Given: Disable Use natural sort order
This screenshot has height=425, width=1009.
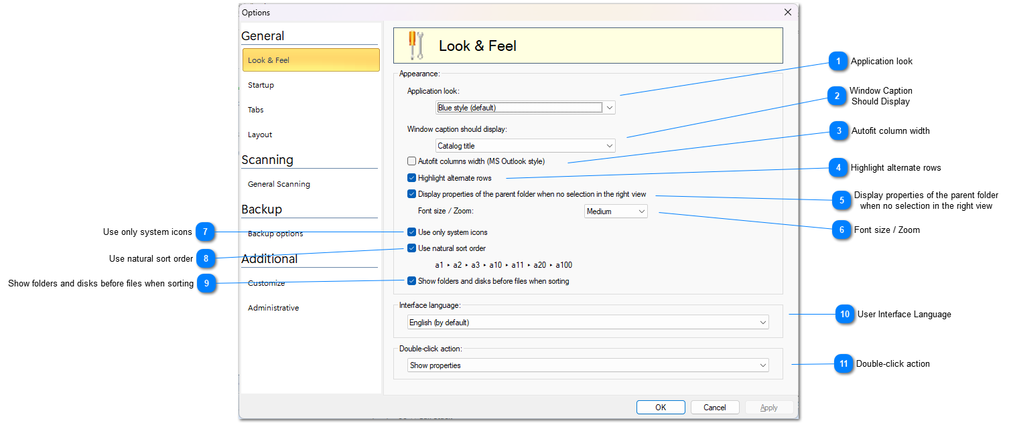Looking at the screenshot, I should (x=411, y=248).
